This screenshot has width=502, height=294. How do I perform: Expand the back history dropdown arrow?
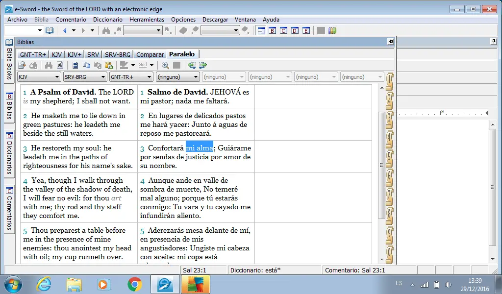coord(74,31)
